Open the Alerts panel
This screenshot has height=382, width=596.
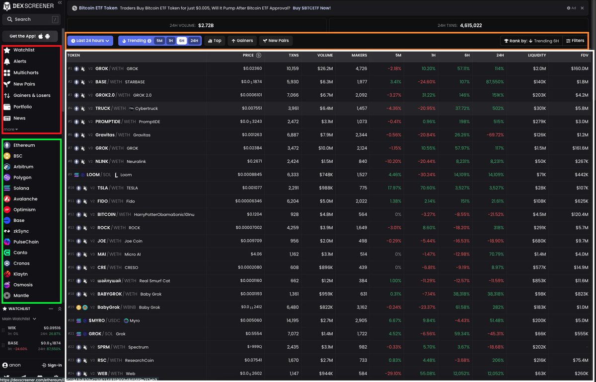click(x=20, y=62)
